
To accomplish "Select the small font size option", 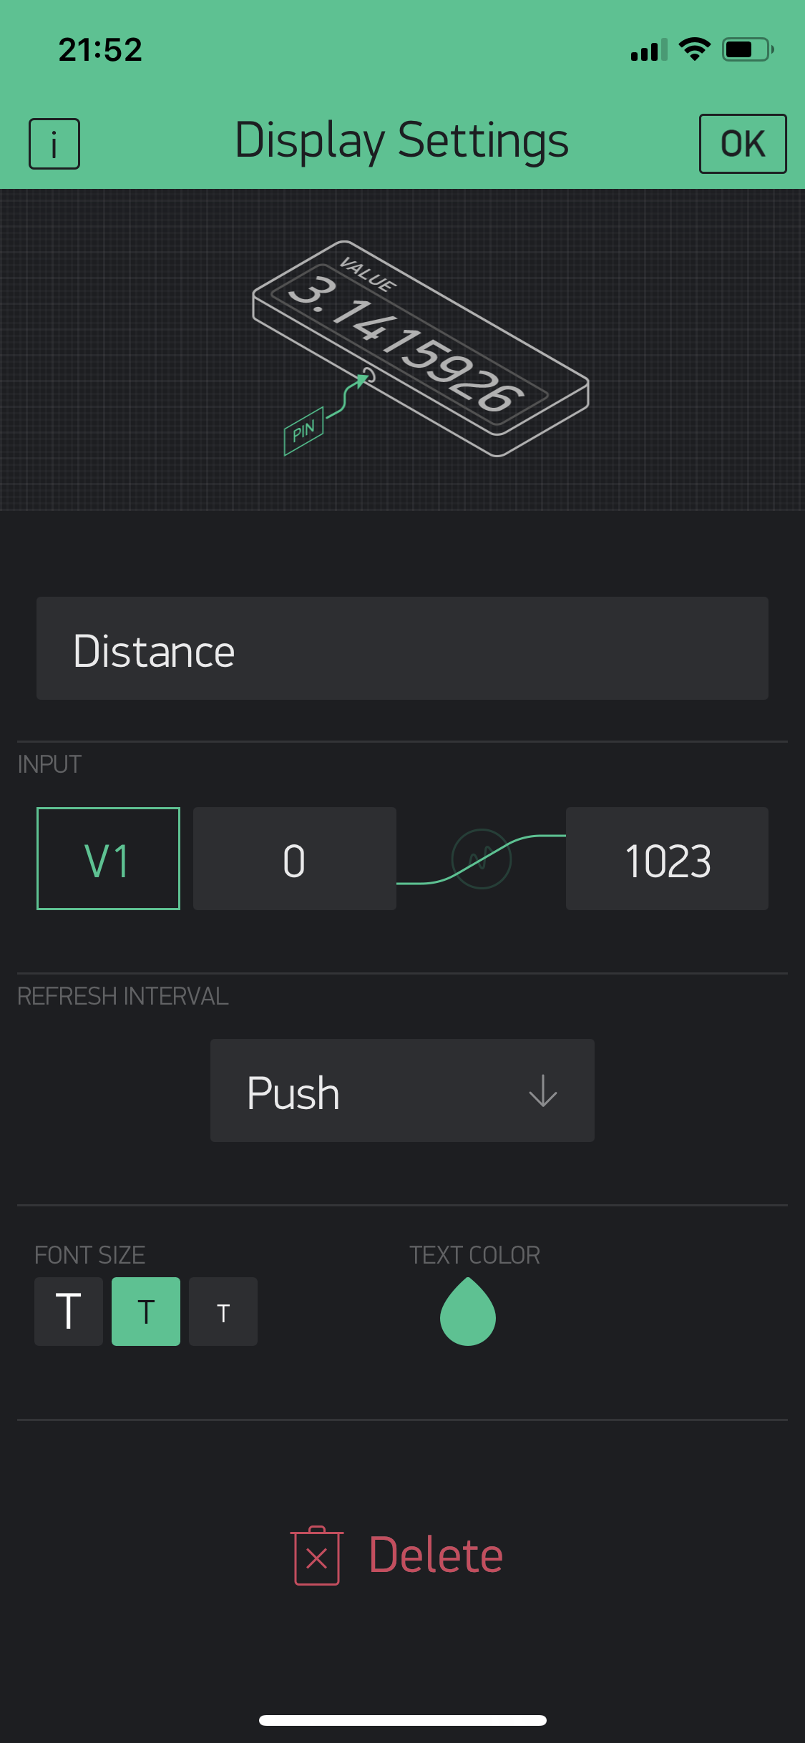I will [x=223, y=1312].
